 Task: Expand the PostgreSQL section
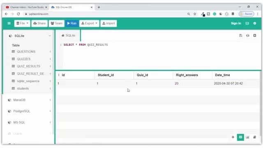pos(50,111)
